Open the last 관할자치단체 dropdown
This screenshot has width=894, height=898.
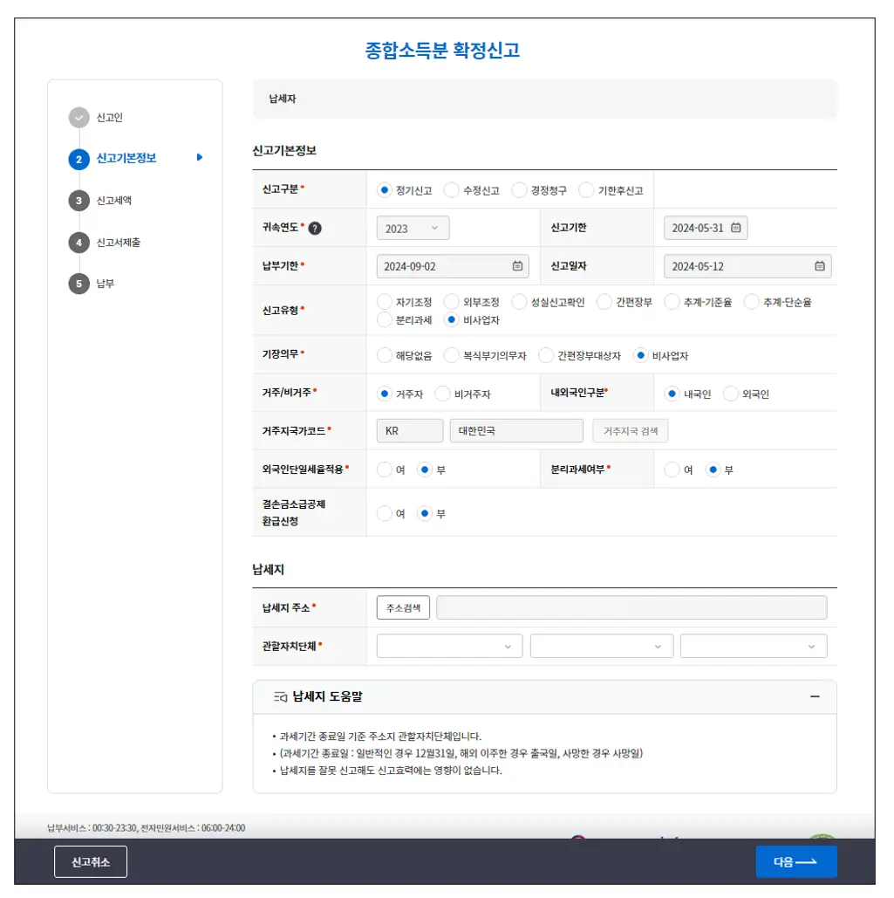pyautogui.click(x=753, y=646)
